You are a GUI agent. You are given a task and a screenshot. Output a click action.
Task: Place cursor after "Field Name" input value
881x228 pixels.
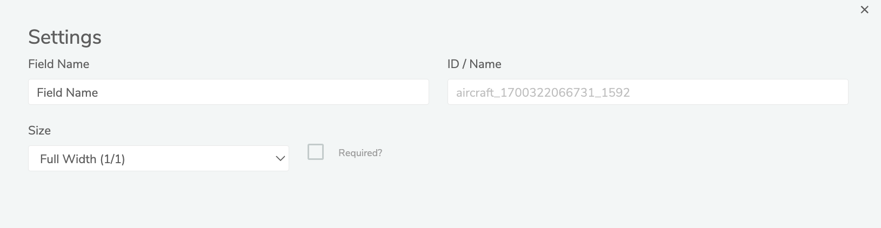click(99, 92)
